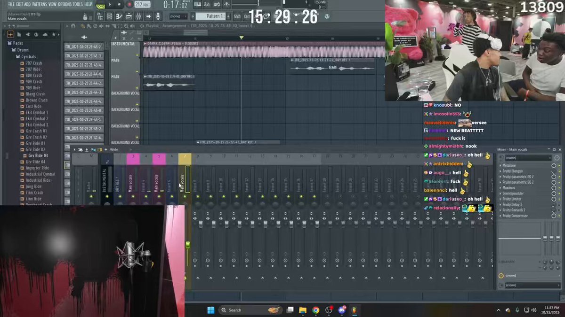This screenshot has height=317, width=565.
Task: Expand the Packs folder in browser
Action: pyautogui.click(x=18, y=43)
